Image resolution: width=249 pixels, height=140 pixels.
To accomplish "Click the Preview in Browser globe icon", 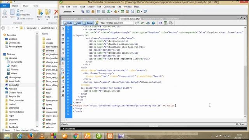I will (154, 23).
